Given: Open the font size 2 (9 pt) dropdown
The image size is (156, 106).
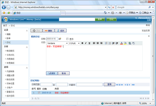Looking at the screenshot, I should (79, 43).
